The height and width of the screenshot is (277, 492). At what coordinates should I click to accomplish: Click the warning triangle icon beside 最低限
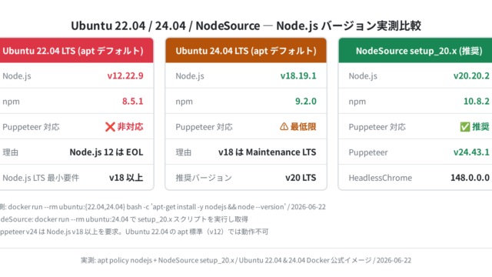point(284,126)
